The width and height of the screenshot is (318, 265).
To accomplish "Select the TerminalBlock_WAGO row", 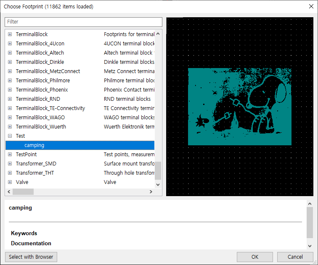I will (x=80, y=118).
